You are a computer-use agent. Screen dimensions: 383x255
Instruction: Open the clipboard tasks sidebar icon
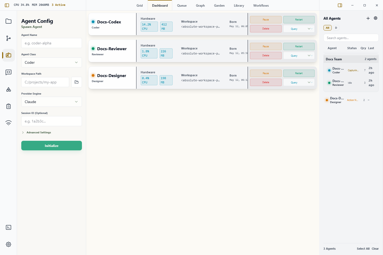tap(9, 106)
